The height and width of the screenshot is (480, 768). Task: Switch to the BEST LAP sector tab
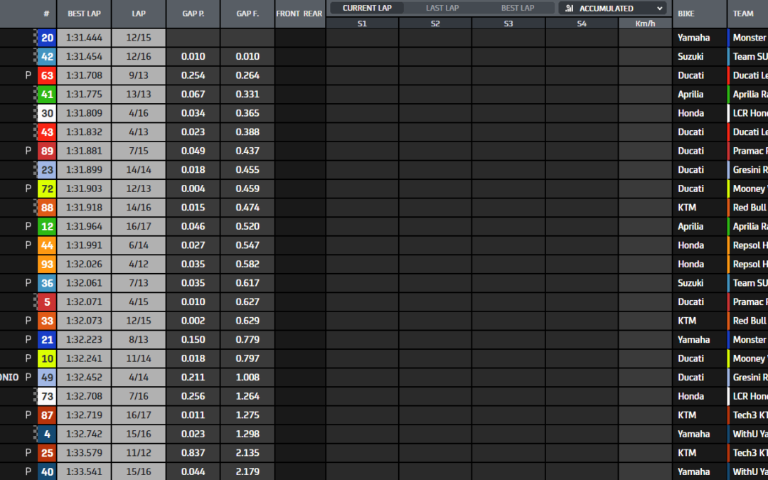[518, 8]
